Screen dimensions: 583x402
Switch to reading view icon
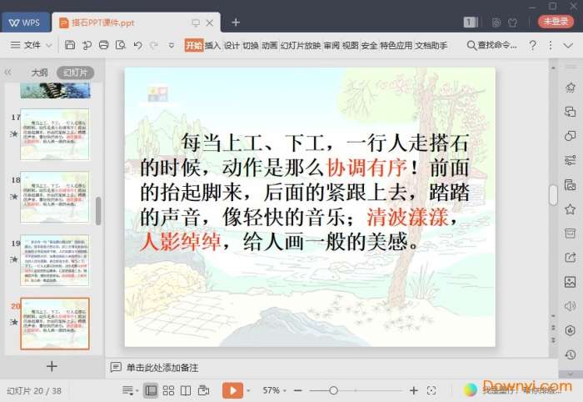pos(186,390)
